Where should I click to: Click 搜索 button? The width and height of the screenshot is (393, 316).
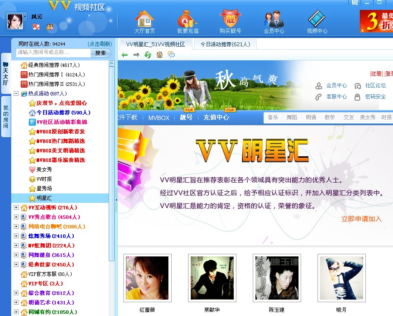point(100,53)
